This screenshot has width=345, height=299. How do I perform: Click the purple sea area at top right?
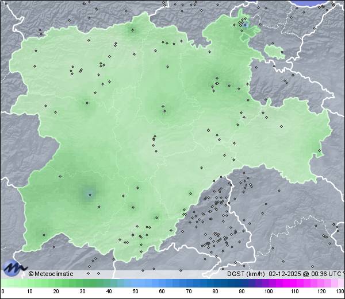point(321,3)
